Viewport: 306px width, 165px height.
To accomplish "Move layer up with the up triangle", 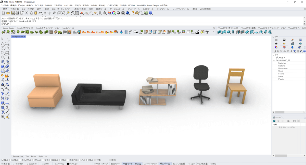I will click(x=285, y=51).
